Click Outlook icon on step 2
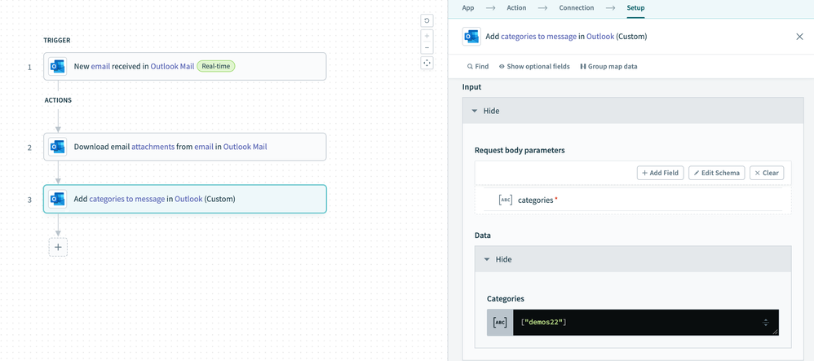This screenshot has width=814, height=361. (x=58, y=147)
